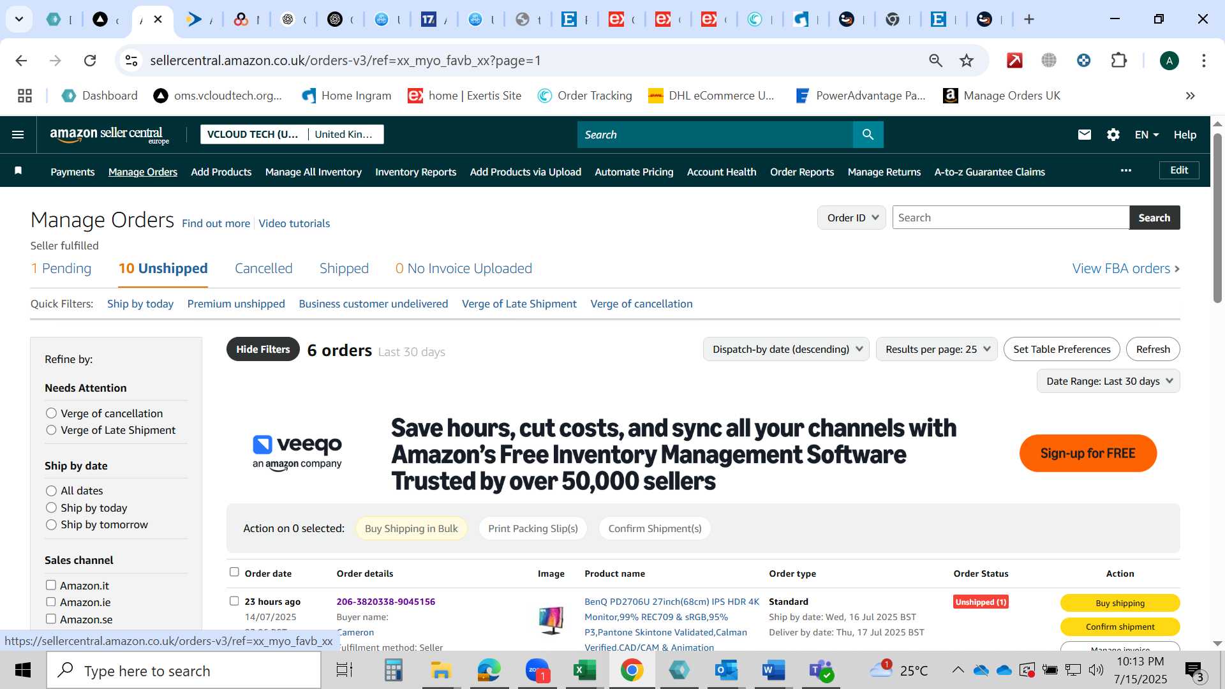Click the search magnifier button in header
The image size is (1225, 689).
pos(868,135)
